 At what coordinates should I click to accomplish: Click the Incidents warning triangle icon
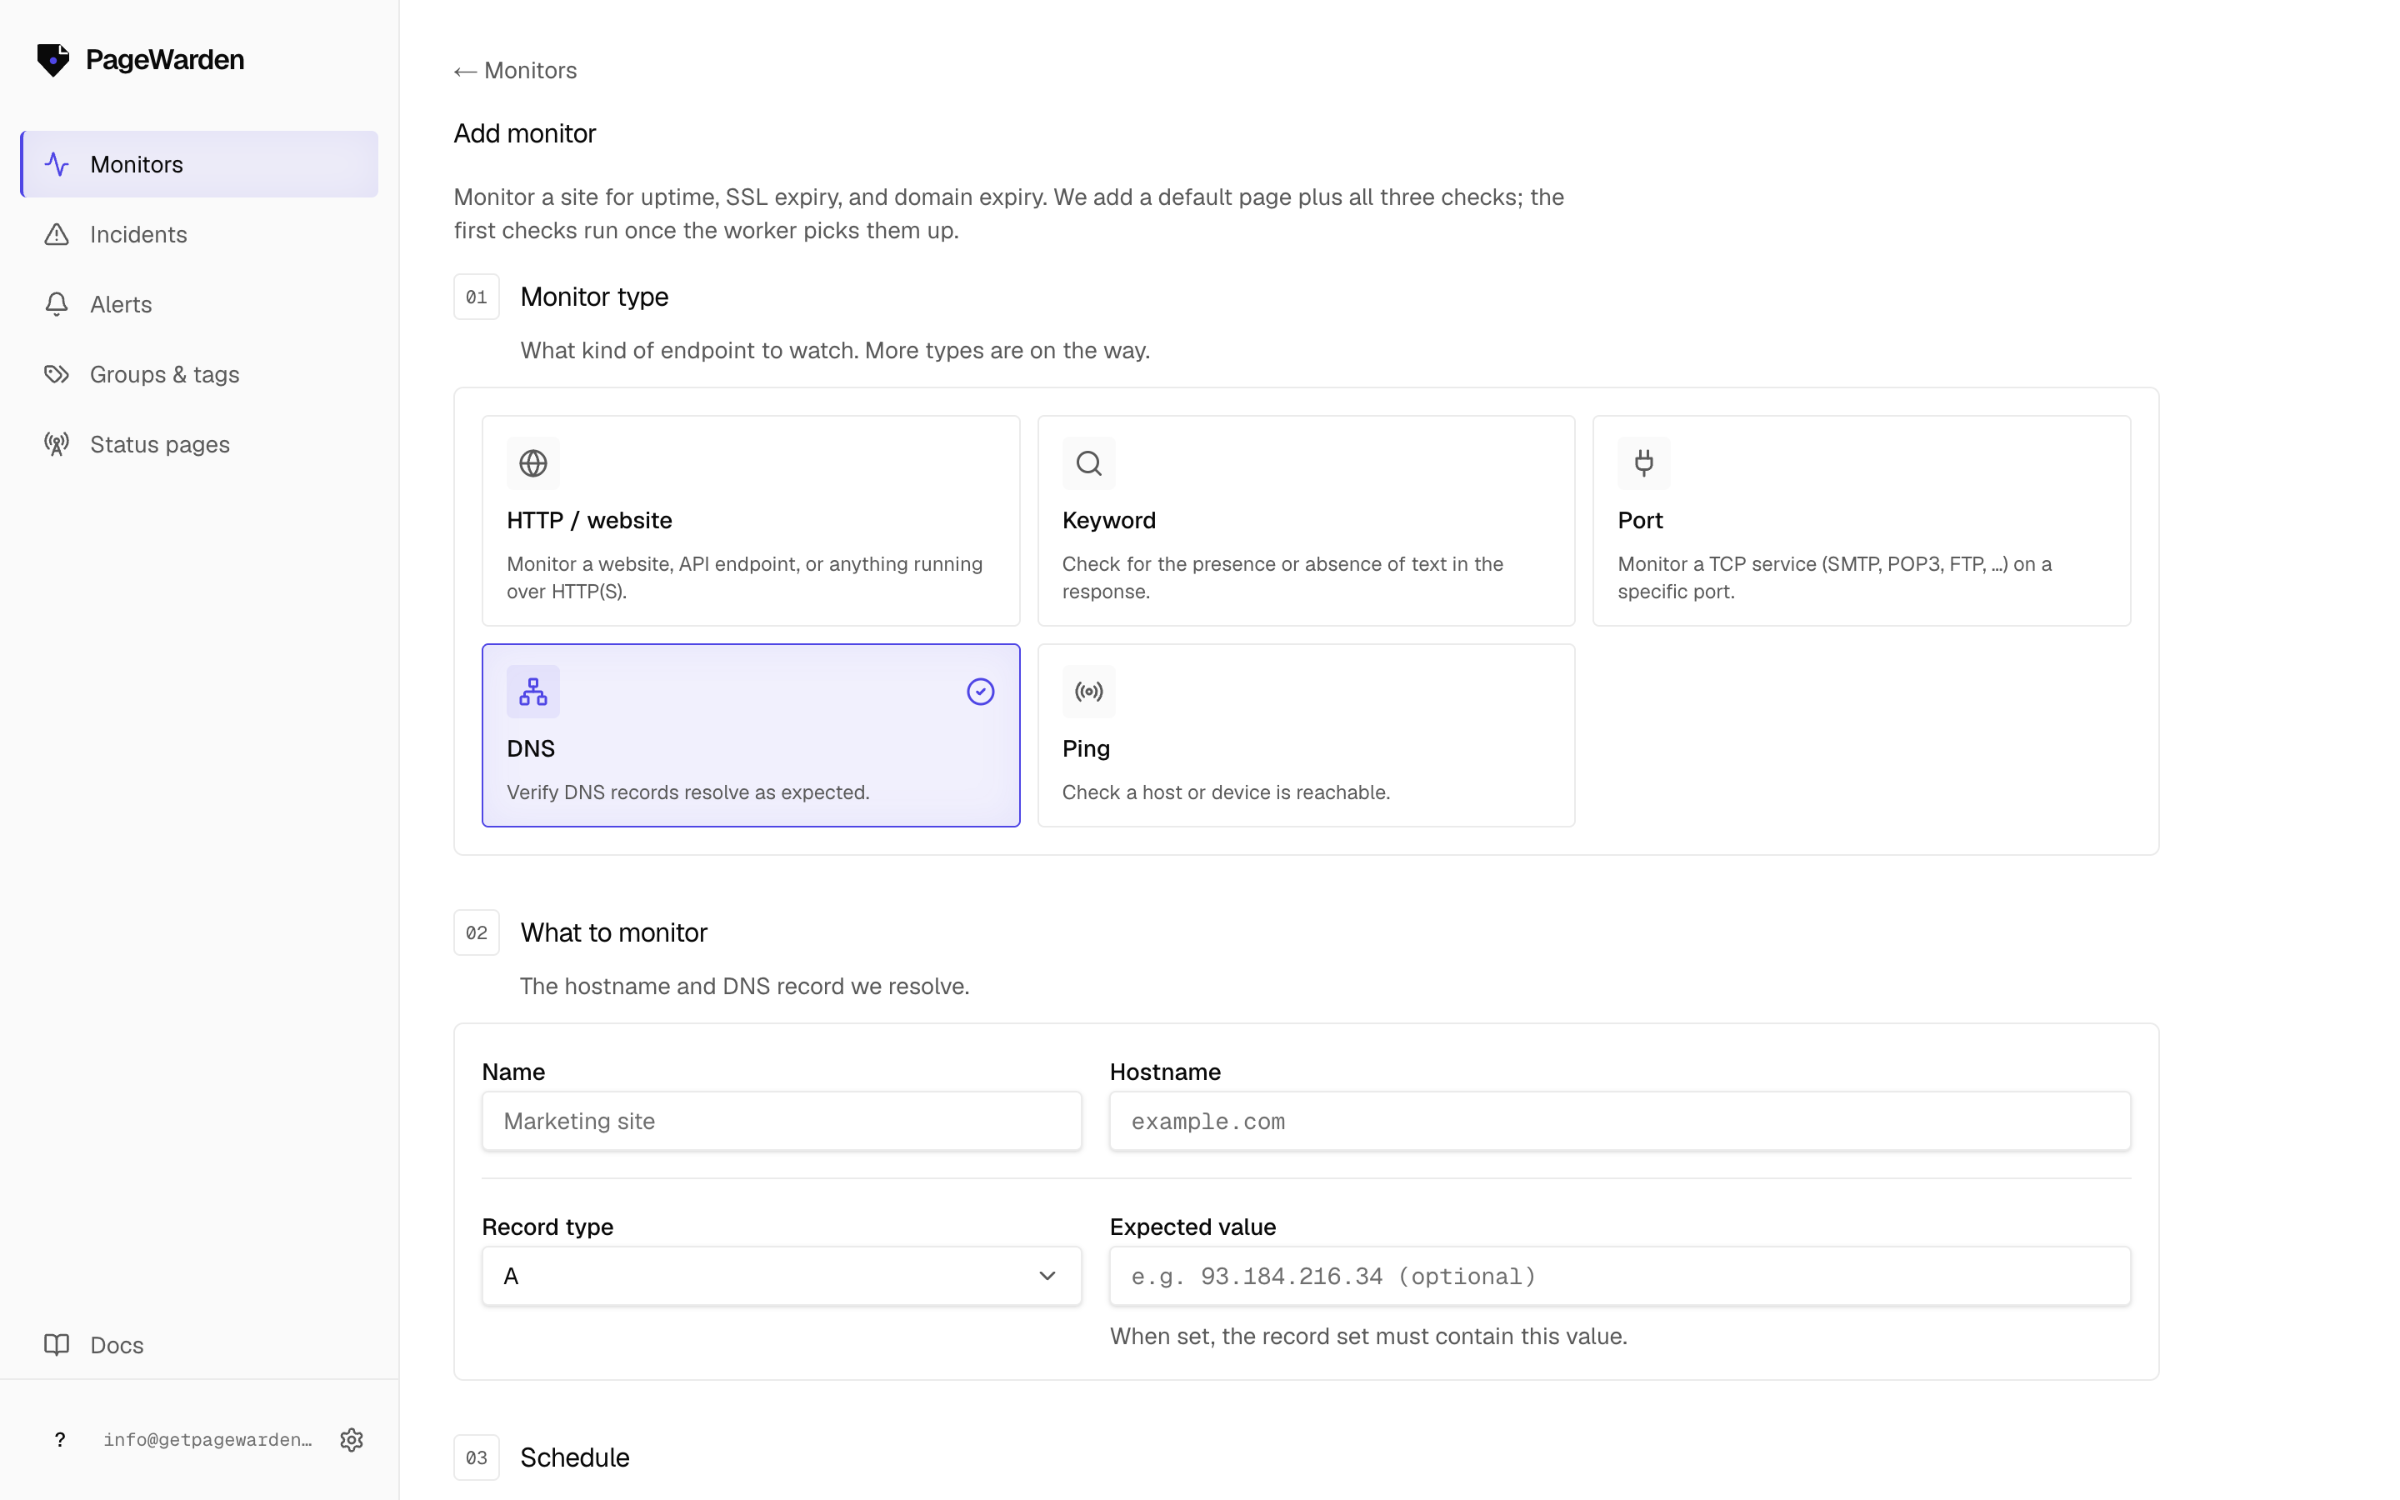pos(57,234)
